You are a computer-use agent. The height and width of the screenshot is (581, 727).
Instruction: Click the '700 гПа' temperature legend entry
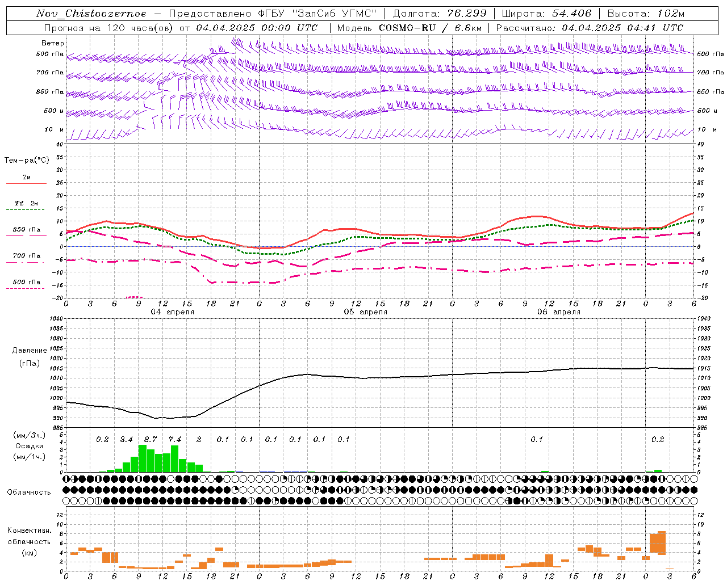(26, 256)
